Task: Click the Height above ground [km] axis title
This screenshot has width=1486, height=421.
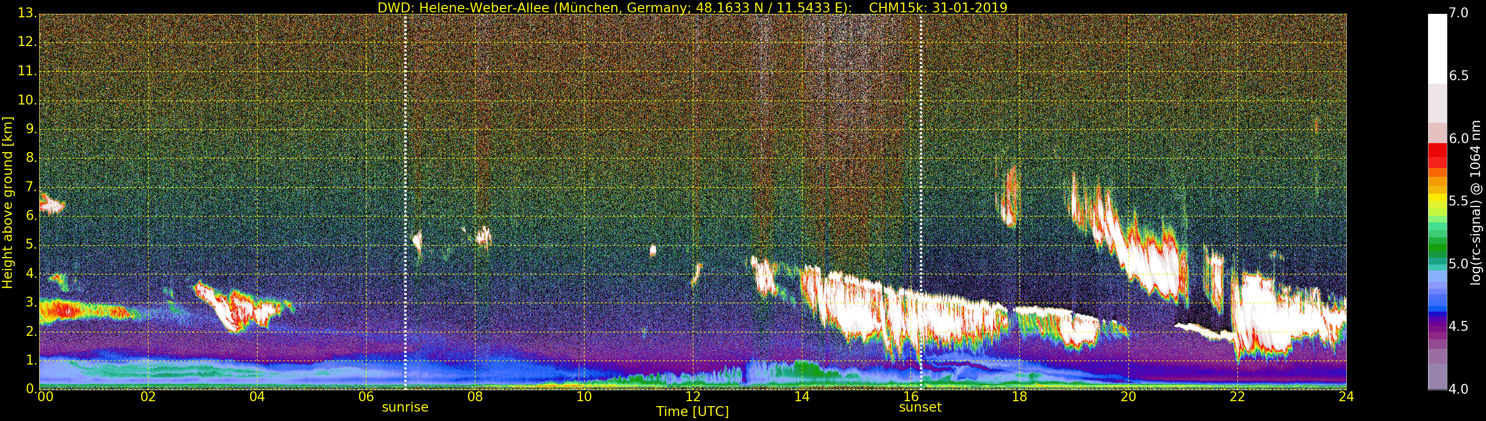Action: pyautogui.click(x=7, y=202)
